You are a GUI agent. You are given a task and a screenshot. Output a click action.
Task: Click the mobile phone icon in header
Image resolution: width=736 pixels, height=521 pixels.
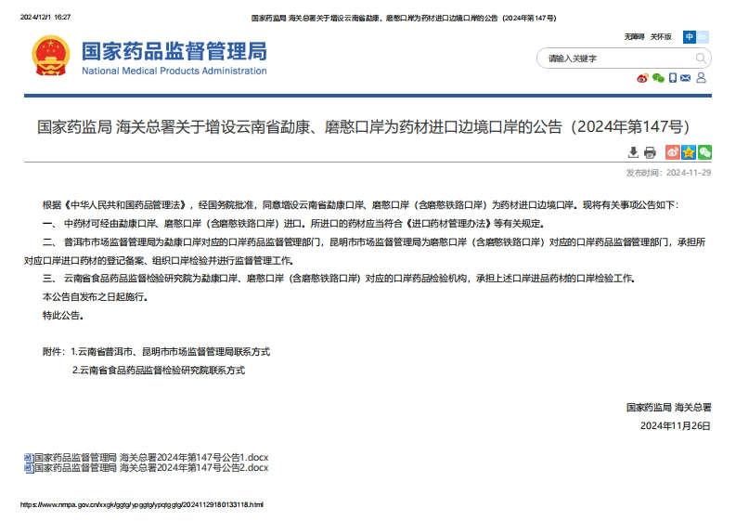(673, 78)
